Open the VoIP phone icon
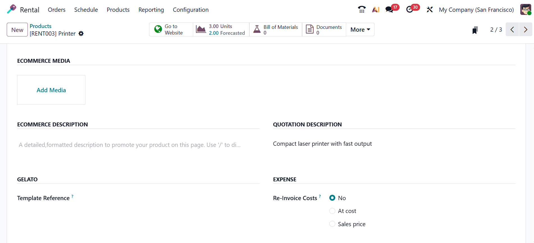Screen dimensions: 534x243 pos(362,10)
